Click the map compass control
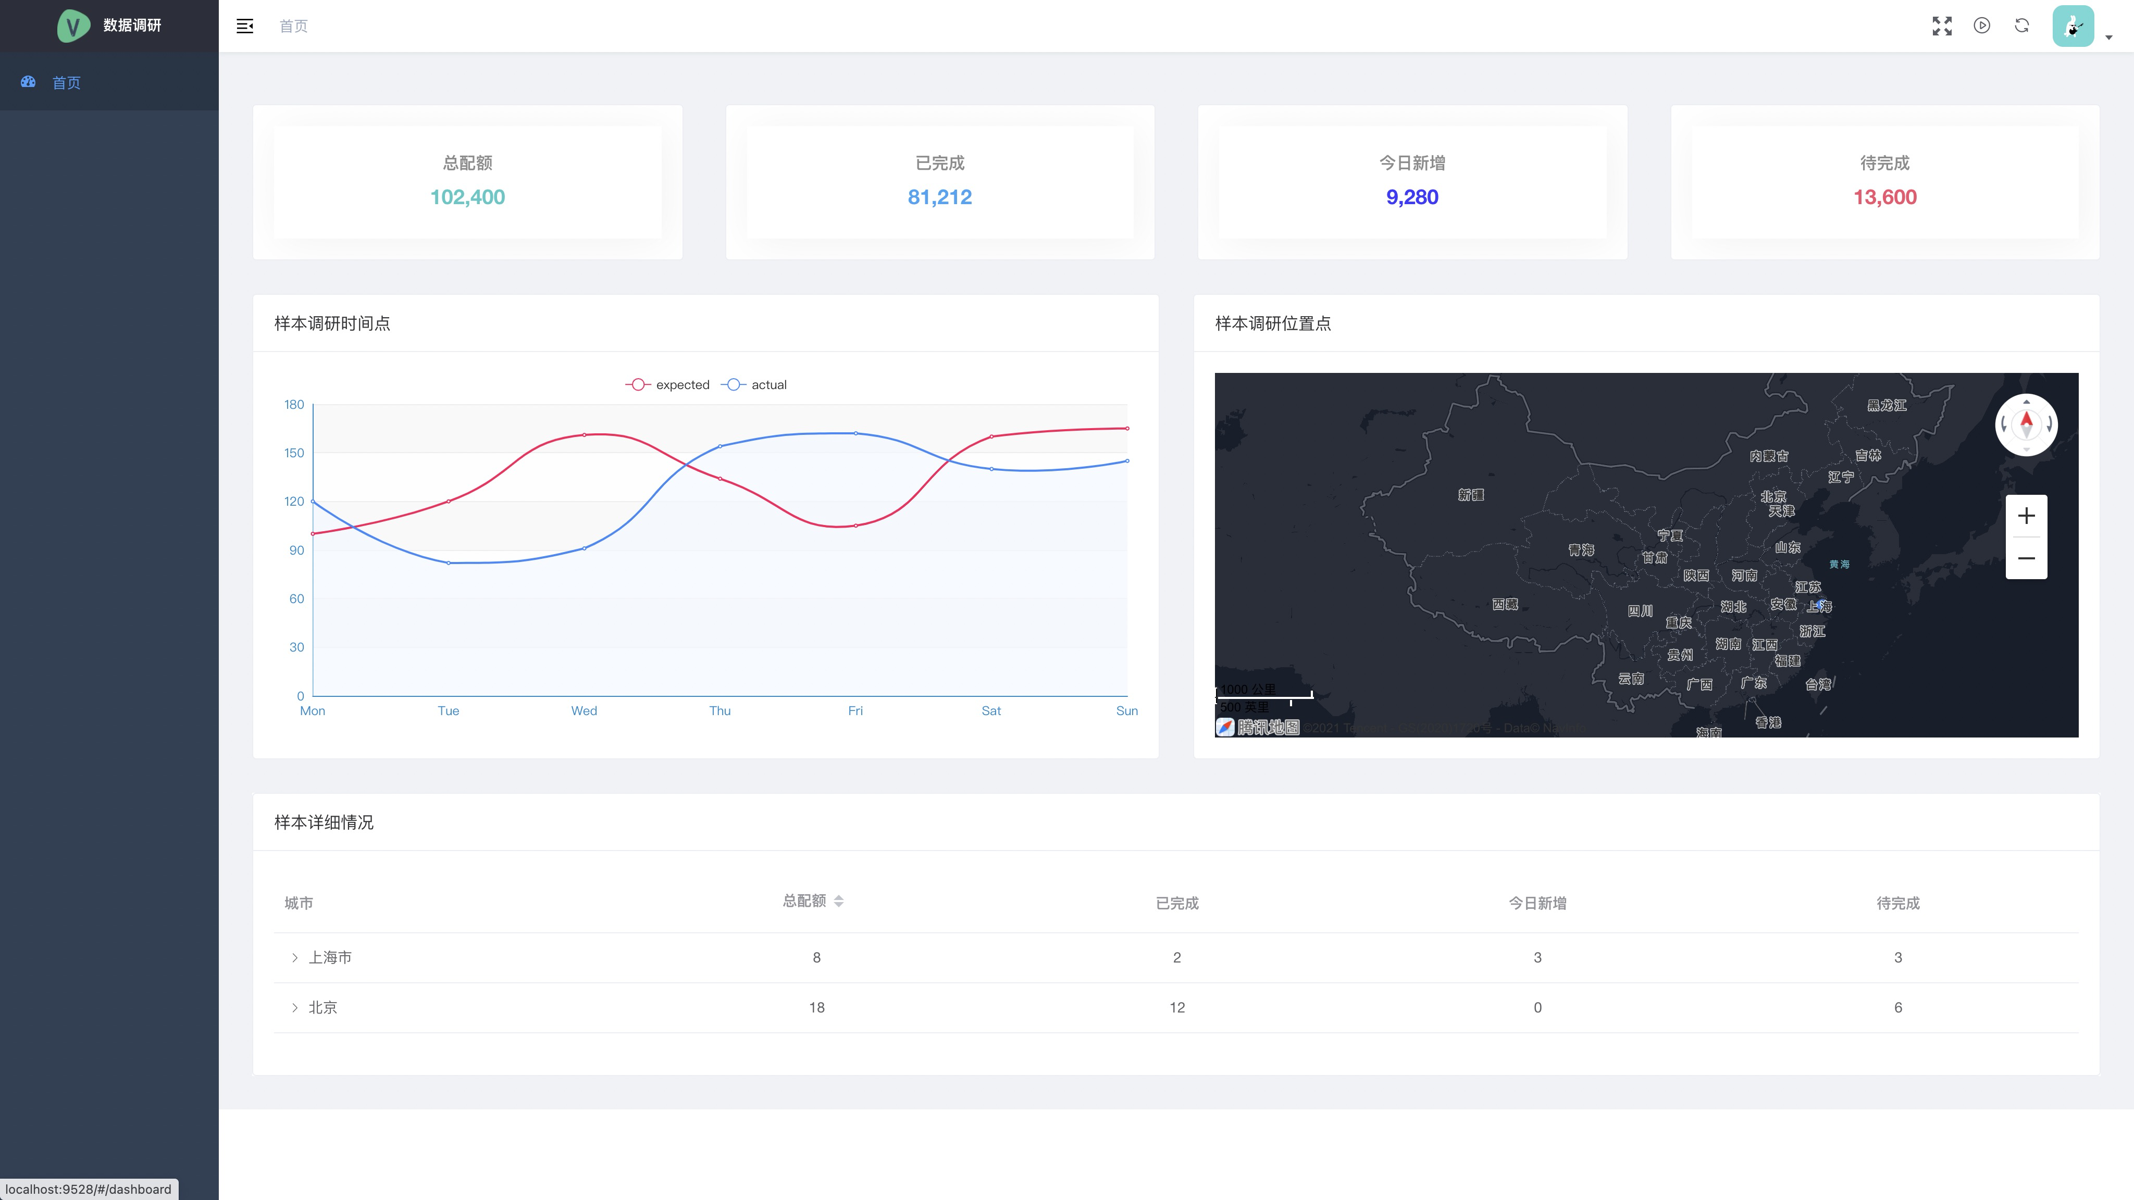This screenshot has width=2134, height=1200. click(x=2026, y=425)
